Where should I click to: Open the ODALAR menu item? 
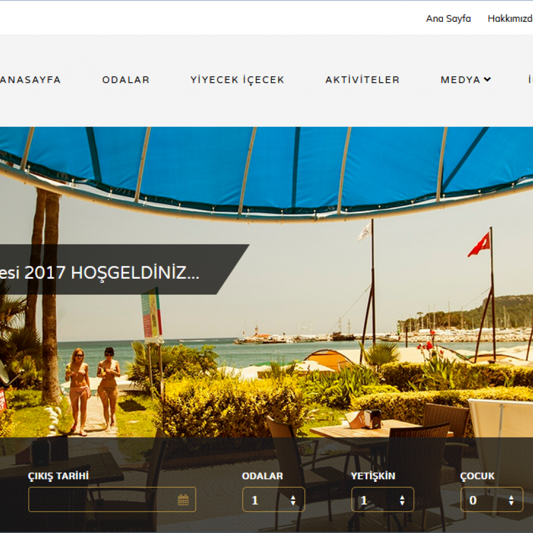pos(126,80)
